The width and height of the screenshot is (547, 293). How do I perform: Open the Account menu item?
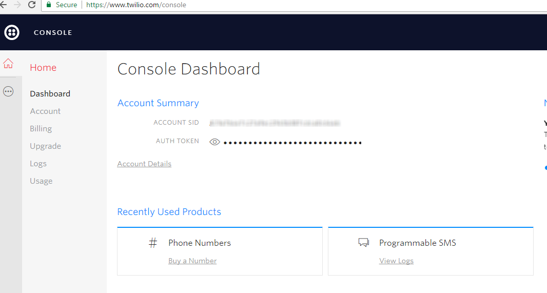pos(45,111)
